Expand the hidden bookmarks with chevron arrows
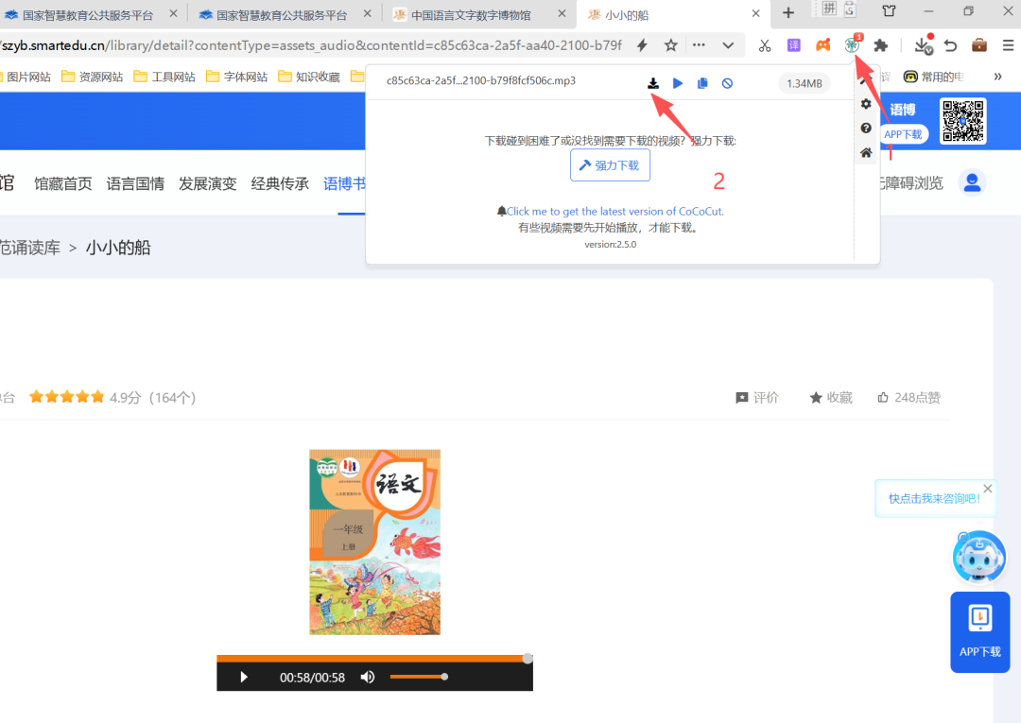Image resolution: width=1021 pixels, height=723 pixels. click(x=998, y=76)
